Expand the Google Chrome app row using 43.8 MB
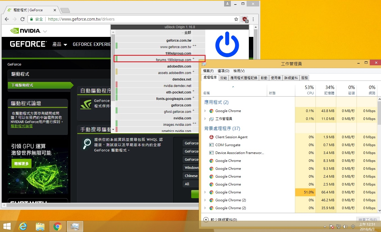 (205, 111)
